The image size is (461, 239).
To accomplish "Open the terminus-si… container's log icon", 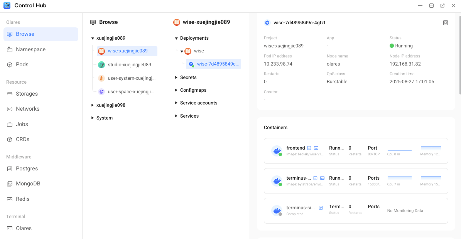I will 321,208.
